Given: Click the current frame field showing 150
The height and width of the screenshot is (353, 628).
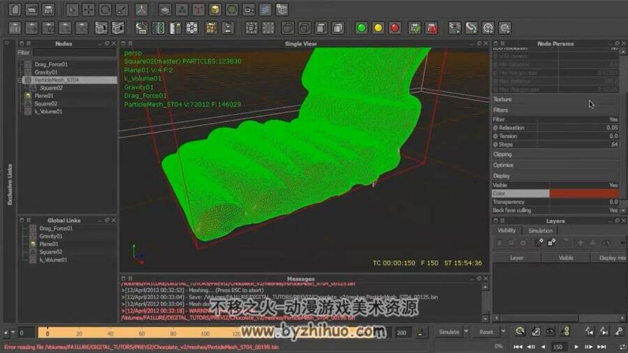Looking at the screenshot, I should (558, 347).
